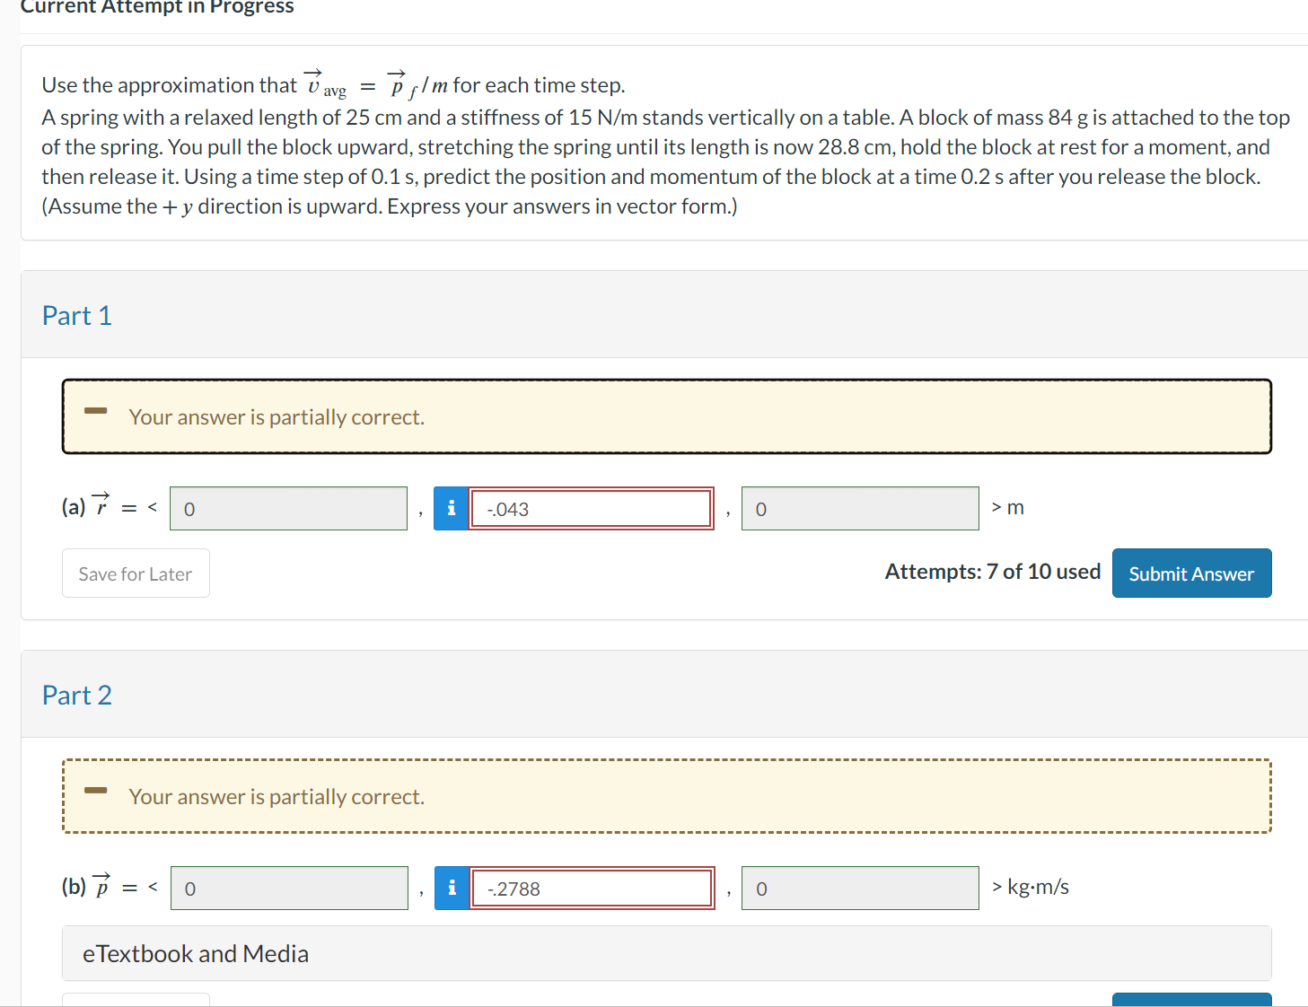Open the info icon beside Part 2 answer

(x=452, y=888)
